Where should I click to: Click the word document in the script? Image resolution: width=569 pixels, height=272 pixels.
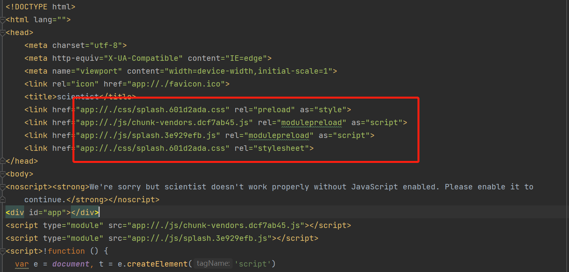(70, 263)
